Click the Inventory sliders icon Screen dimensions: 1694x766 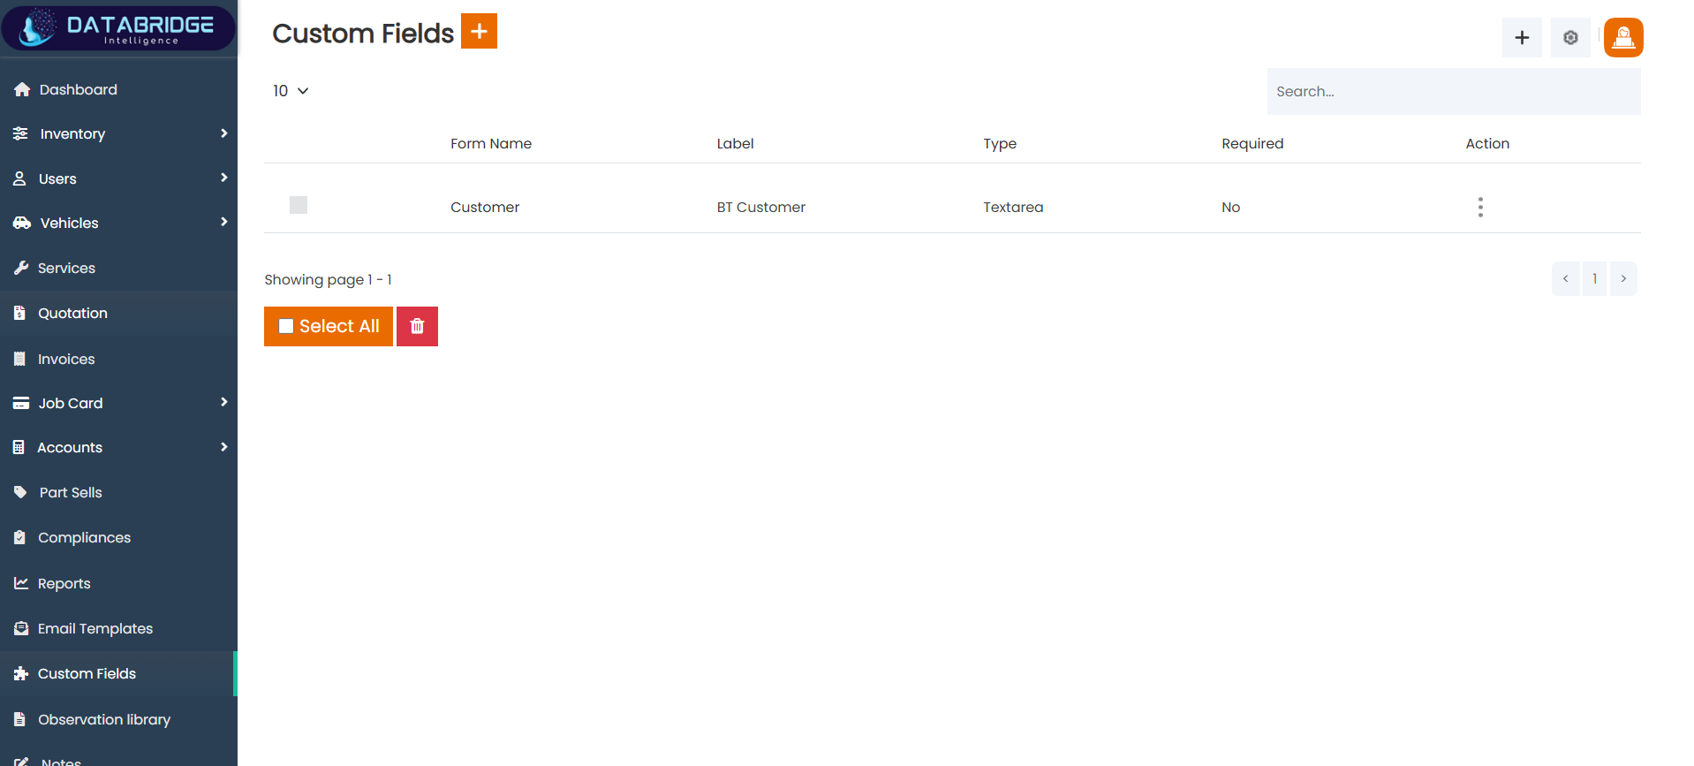[x=20, y=133]
